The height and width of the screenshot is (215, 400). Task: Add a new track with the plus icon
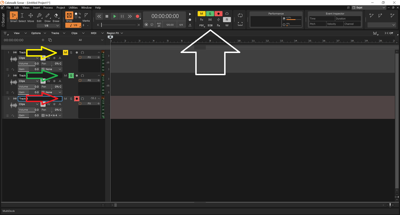43,40
